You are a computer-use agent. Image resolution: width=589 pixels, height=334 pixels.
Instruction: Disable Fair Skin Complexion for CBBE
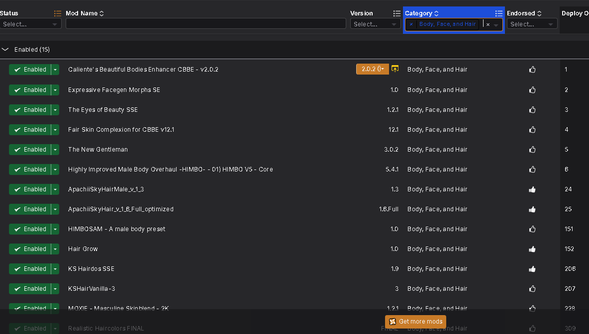point(30,129)
